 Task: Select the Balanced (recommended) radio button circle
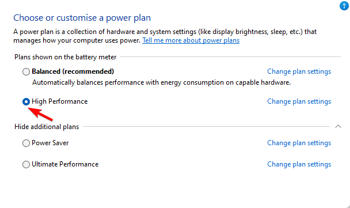click(x=26, y=71)
